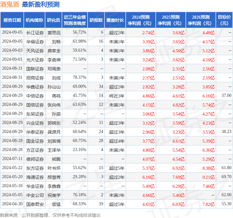
Task: Click target price 38.23
Action: pos(226,131)
